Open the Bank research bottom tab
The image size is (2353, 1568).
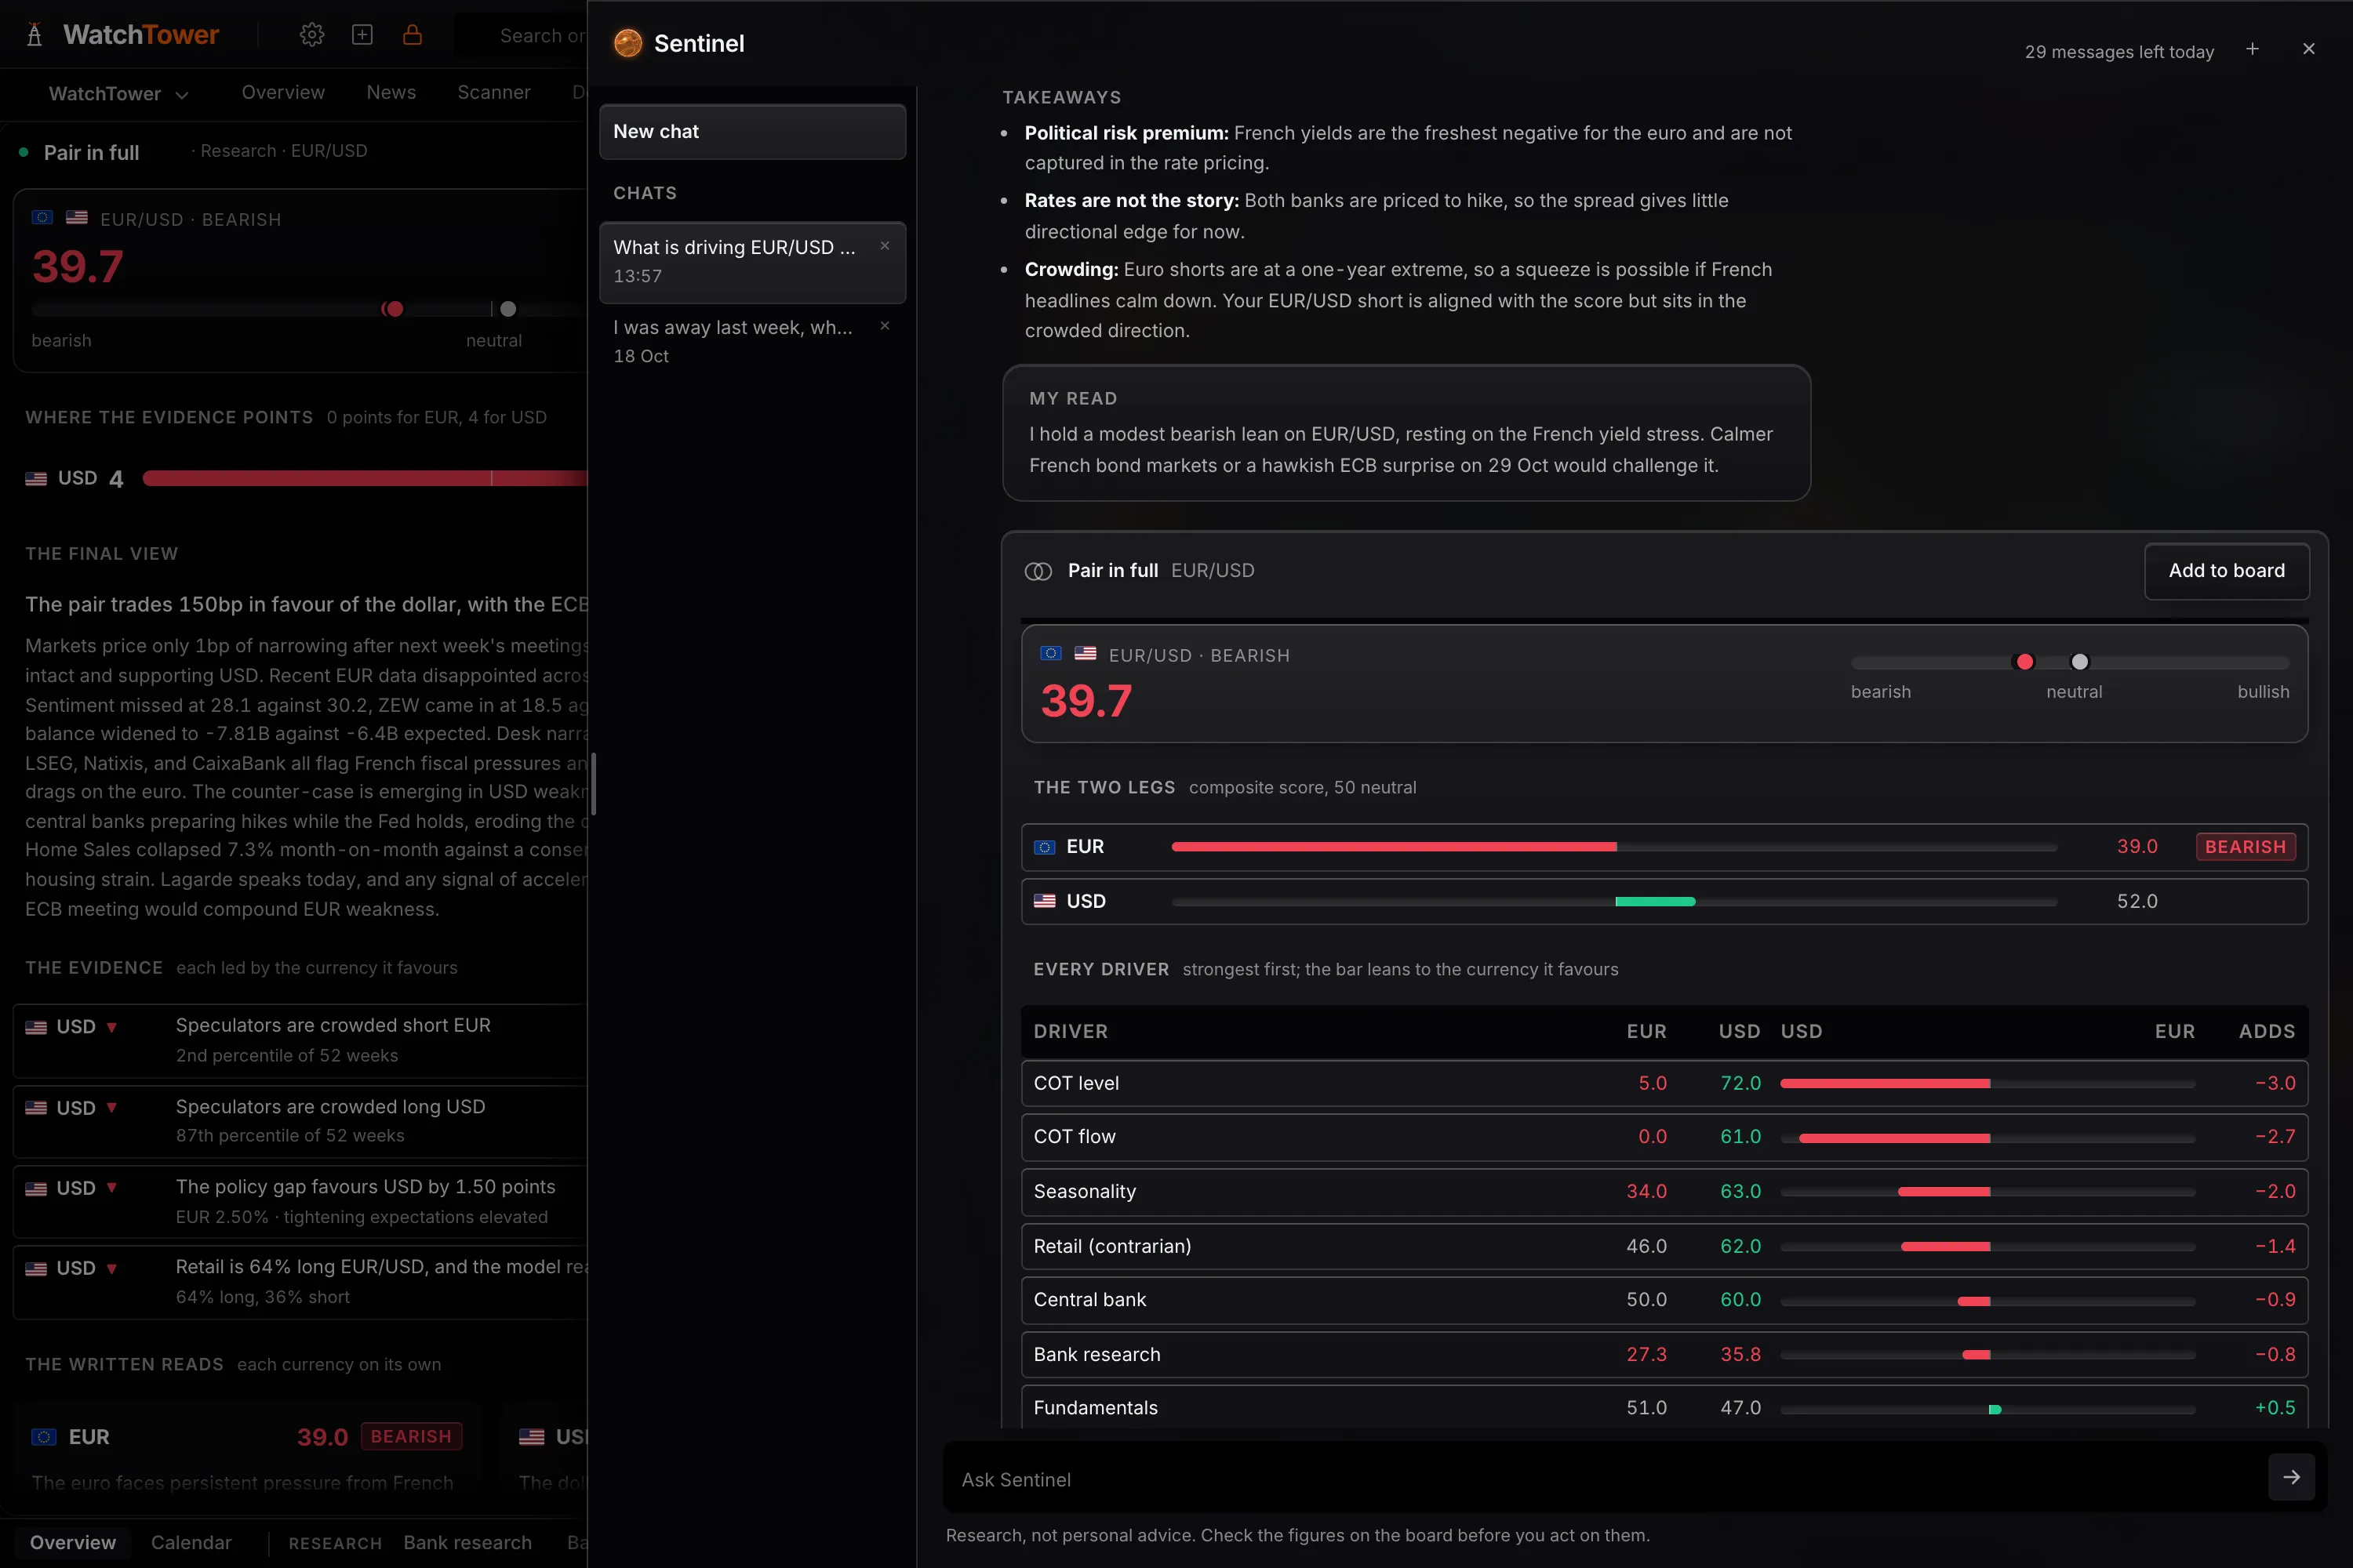pos(467,1542)
